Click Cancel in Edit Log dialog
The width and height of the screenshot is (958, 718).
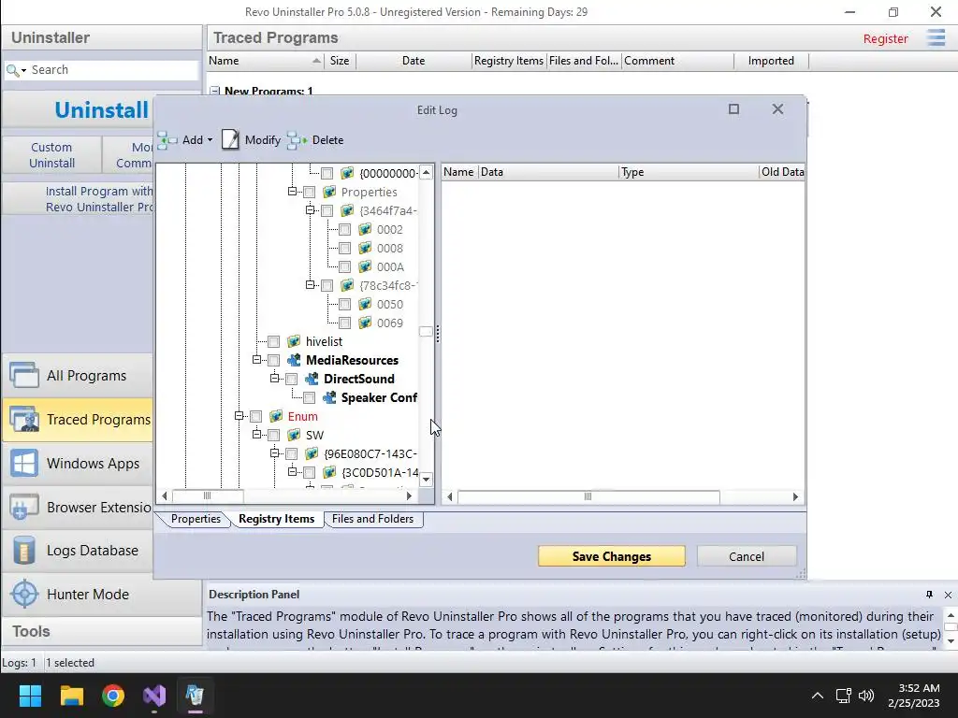747,556
